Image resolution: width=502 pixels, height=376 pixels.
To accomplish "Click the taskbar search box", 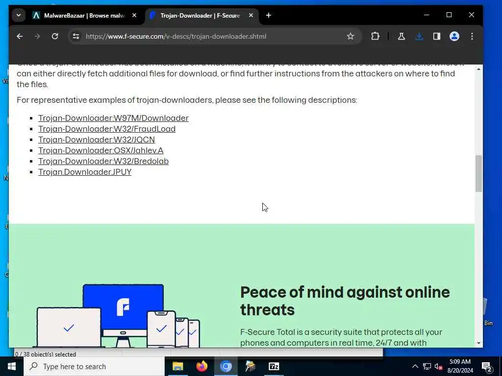I will click(94, 366).
